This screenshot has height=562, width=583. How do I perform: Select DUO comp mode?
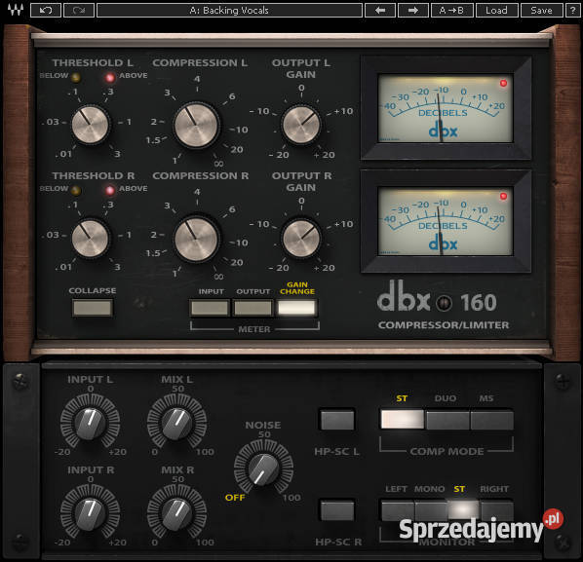[447, 420]
